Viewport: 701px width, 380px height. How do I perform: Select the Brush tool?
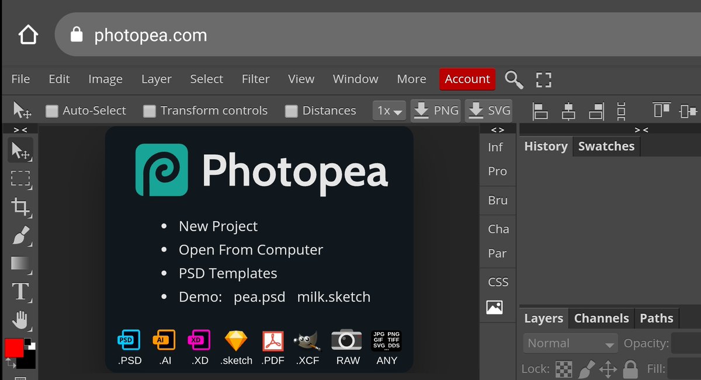21,235
